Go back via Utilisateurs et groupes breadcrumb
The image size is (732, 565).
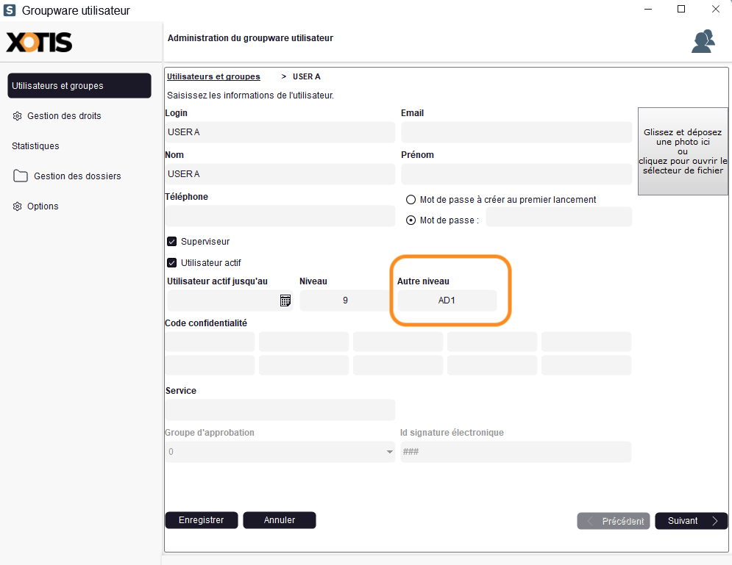coord(213,76)
